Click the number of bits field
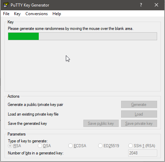165x162 pixels. click(x=143, y=153)
